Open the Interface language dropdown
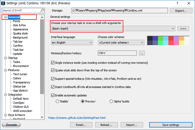The height and width of the screenshot is (130, 195). click(x=72, y=42)
